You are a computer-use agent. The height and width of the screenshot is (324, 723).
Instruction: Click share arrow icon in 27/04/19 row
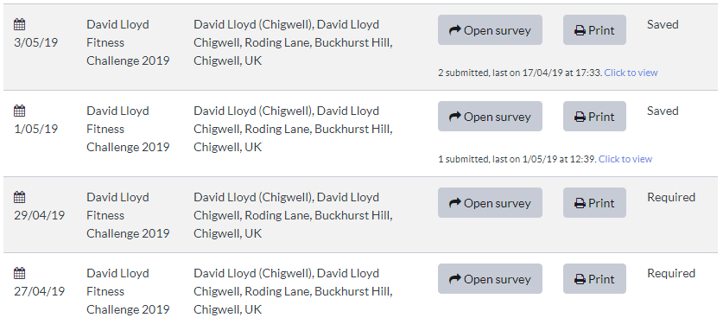[454, 279]
